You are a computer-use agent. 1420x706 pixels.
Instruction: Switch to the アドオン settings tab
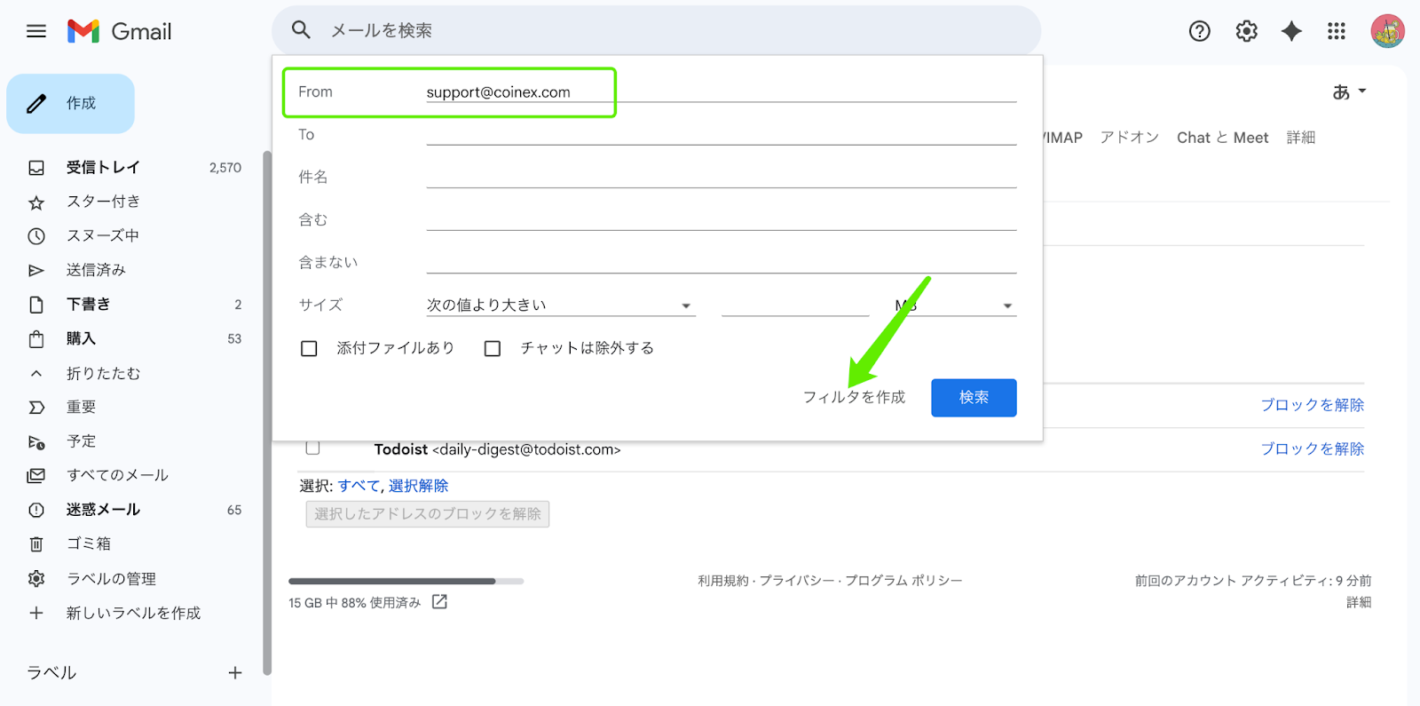[x=1129, y=138]
